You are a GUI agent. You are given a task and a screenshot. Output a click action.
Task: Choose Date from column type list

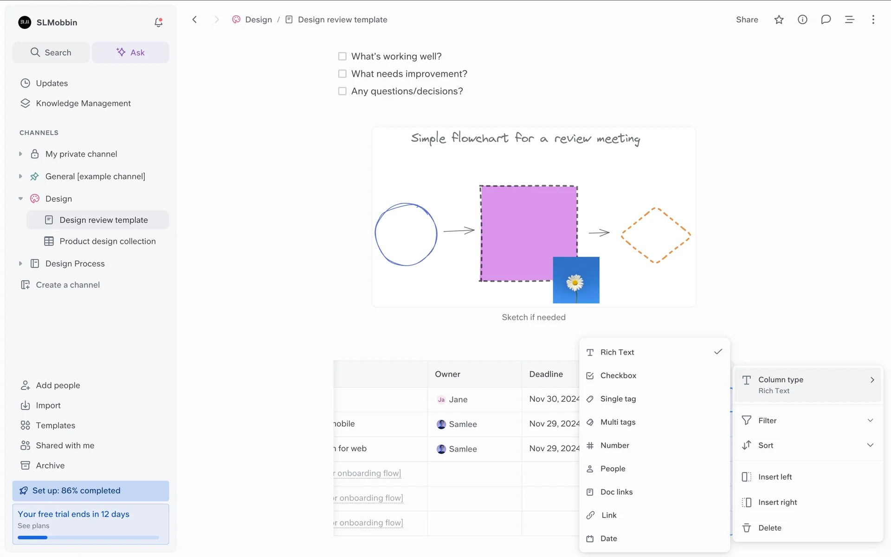click(608, 538)
